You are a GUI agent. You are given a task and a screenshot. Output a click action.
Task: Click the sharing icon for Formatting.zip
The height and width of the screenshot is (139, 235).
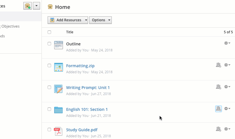pyautogui.click(x=218, y=65)
